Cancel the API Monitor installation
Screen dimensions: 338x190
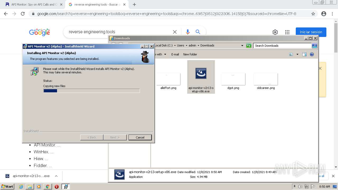pyautogui.click(x=140, y=137)
